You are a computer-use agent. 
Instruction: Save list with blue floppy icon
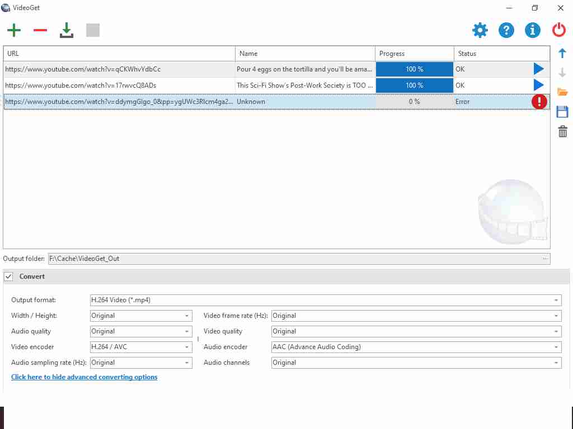(562, 112)
